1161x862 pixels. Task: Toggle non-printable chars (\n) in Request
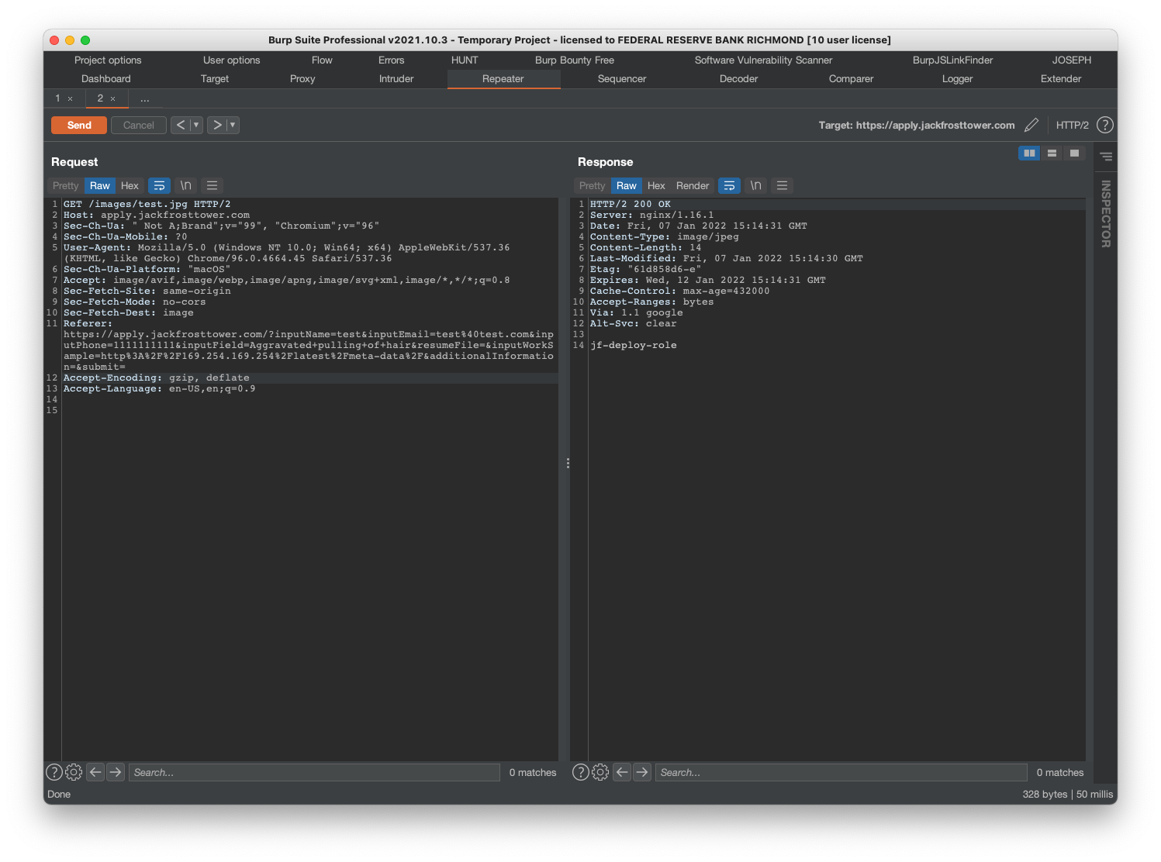point(186,186)
